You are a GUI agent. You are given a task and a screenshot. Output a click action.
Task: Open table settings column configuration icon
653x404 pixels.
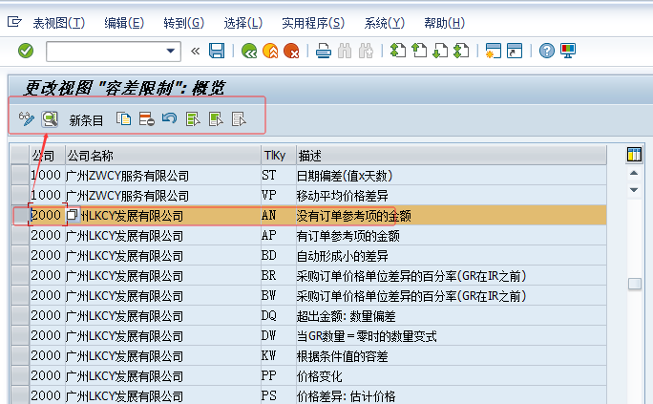(634, 155)
